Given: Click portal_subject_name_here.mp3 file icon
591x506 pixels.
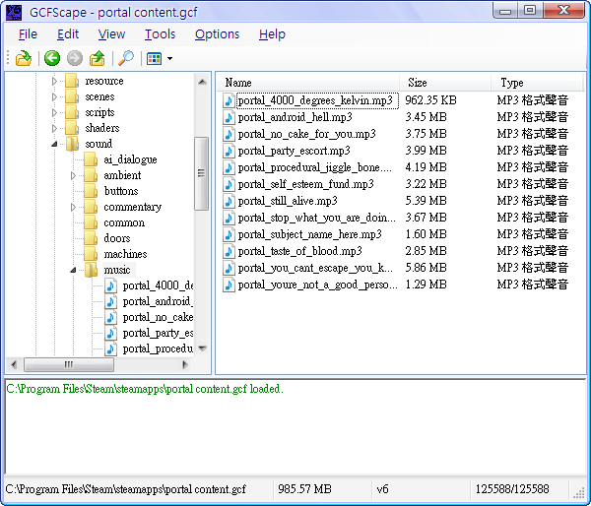Looking at the screenshot, I should click(229, 234).
